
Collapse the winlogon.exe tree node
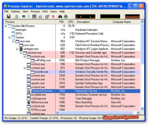(17, 49)
